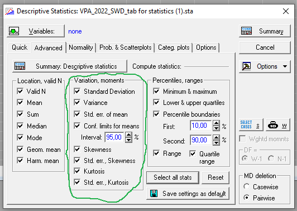
Task: Uncheck the Mode checkbox
Action: [x=20, y=137]
